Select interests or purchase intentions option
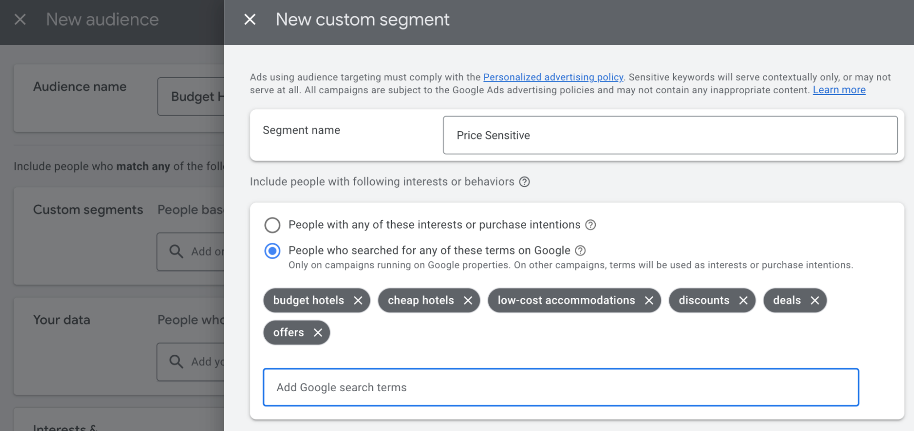 click(273, 225)
